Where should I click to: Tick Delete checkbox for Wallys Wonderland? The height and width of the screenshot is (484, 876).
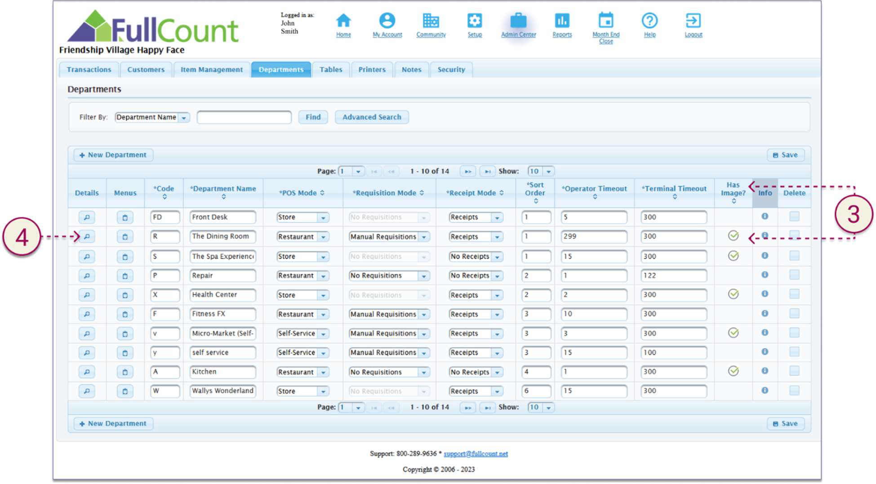click(794, 391)
